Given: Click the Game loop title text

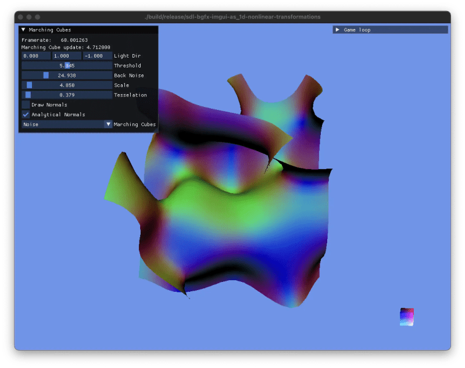Looking at the screenshot, I should coord(357,30).
